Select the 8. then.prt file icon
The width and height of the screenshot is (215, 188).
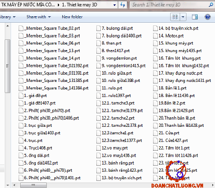(98, 43)
